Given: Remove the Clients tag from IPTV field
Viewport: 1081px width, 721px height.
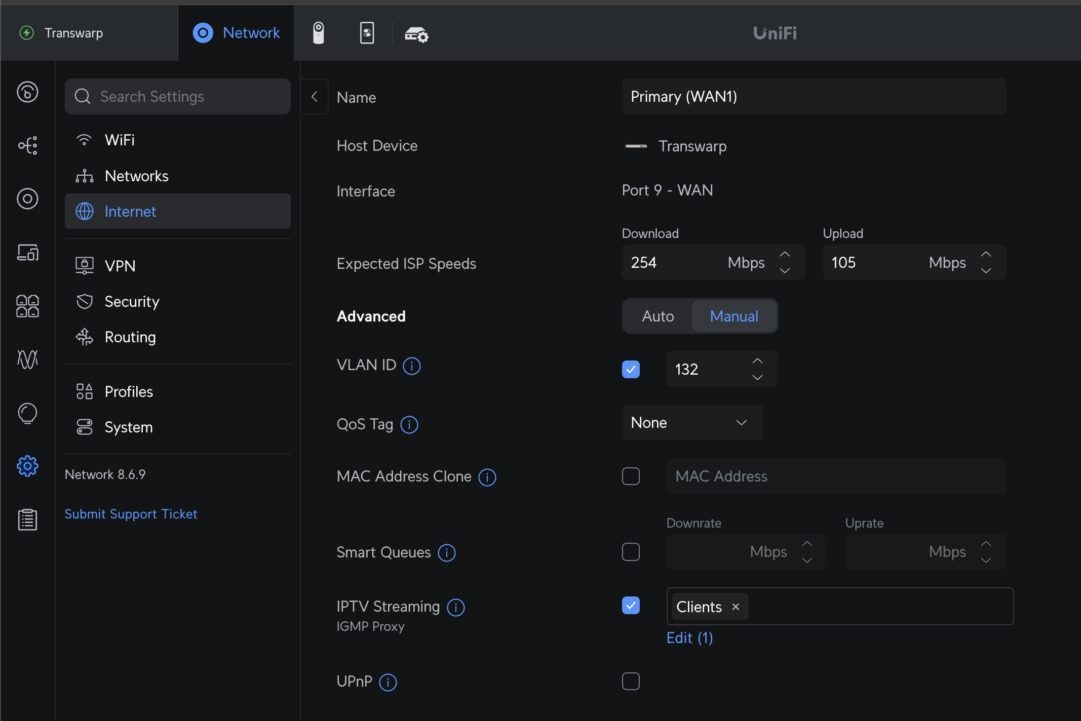Looking at the screenshot, I should point(736,607).
